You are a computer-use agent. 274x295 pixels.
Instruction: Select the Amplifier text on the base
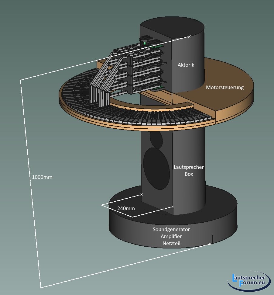(171, 236)
